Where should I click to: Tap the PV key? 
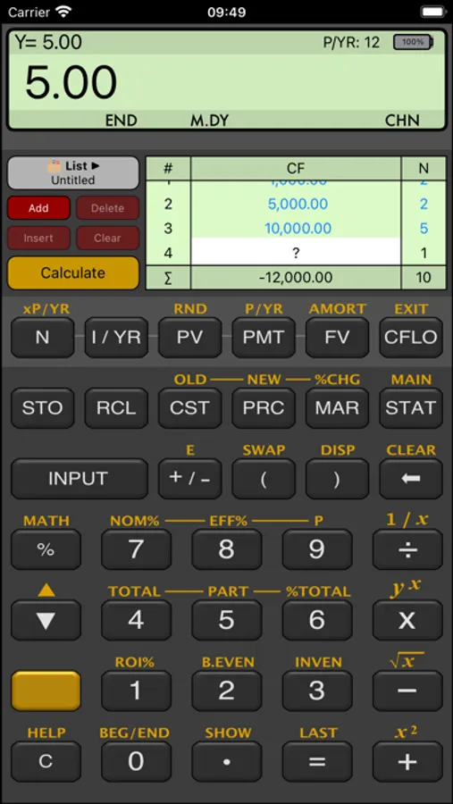pos(189,338)
